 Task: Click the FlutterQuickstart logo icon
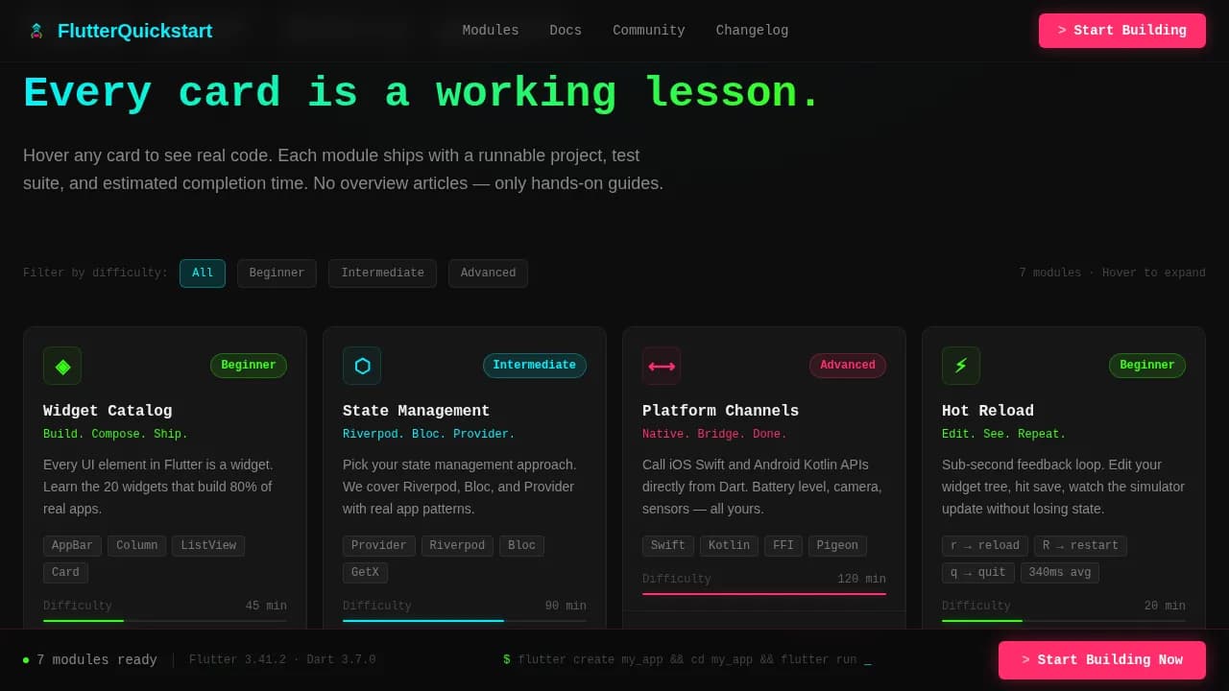36,31
